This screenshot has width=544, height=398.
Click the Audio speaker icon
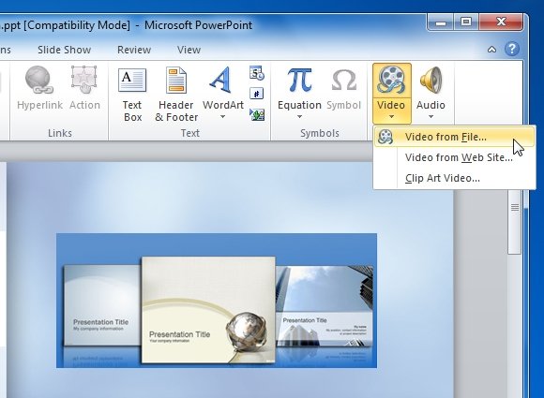pos(431,80)
